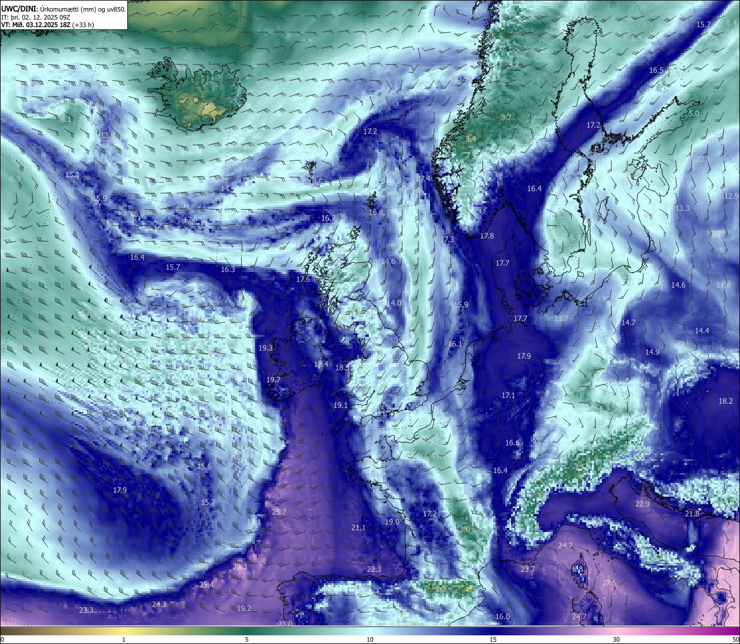Click the colour scale label 30

point(616,639)
